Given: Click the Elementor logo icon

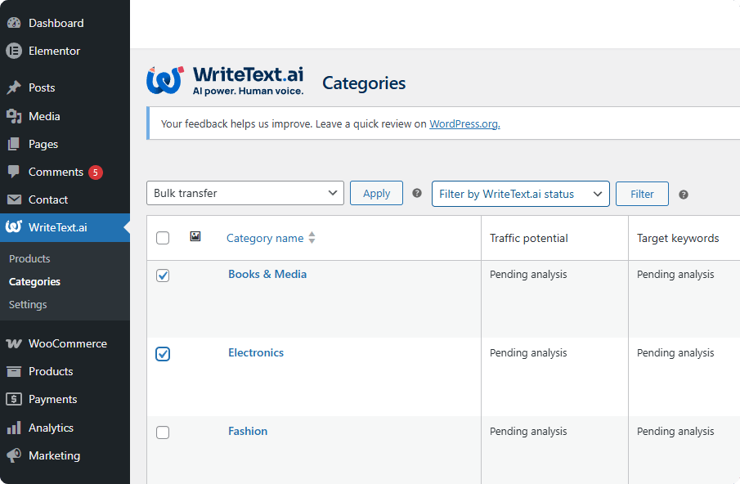Looking at the screenshot, I should pyautogui.click(x=14, y=51).
